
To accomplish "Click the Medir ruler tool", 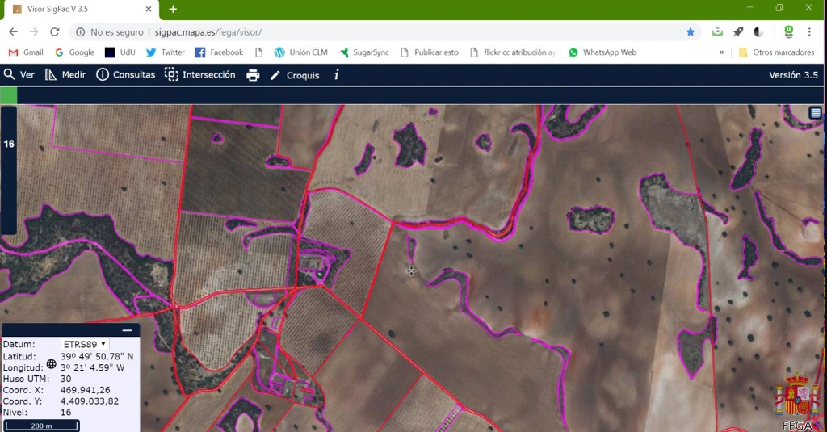I will tap(65, 75).
